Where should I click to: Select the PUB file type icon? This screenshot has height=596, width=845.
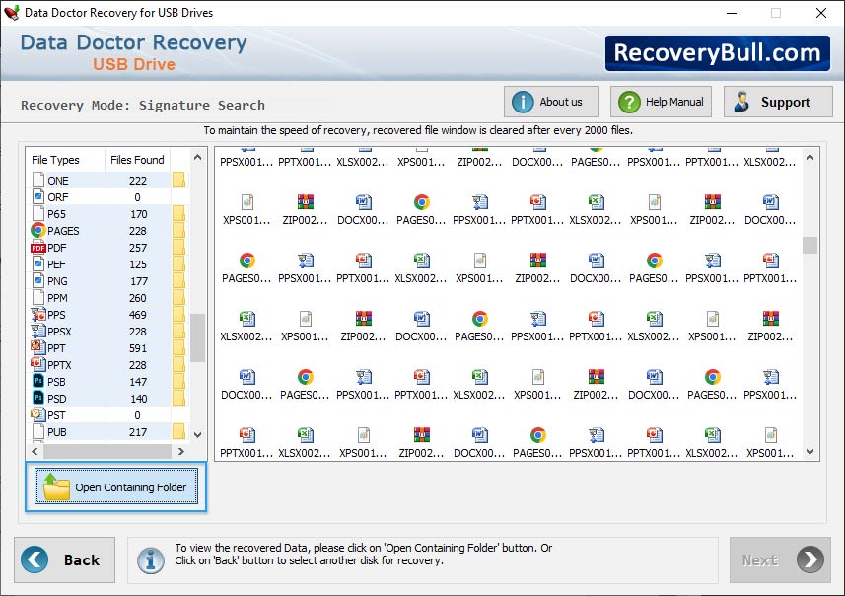coord(38,431)
